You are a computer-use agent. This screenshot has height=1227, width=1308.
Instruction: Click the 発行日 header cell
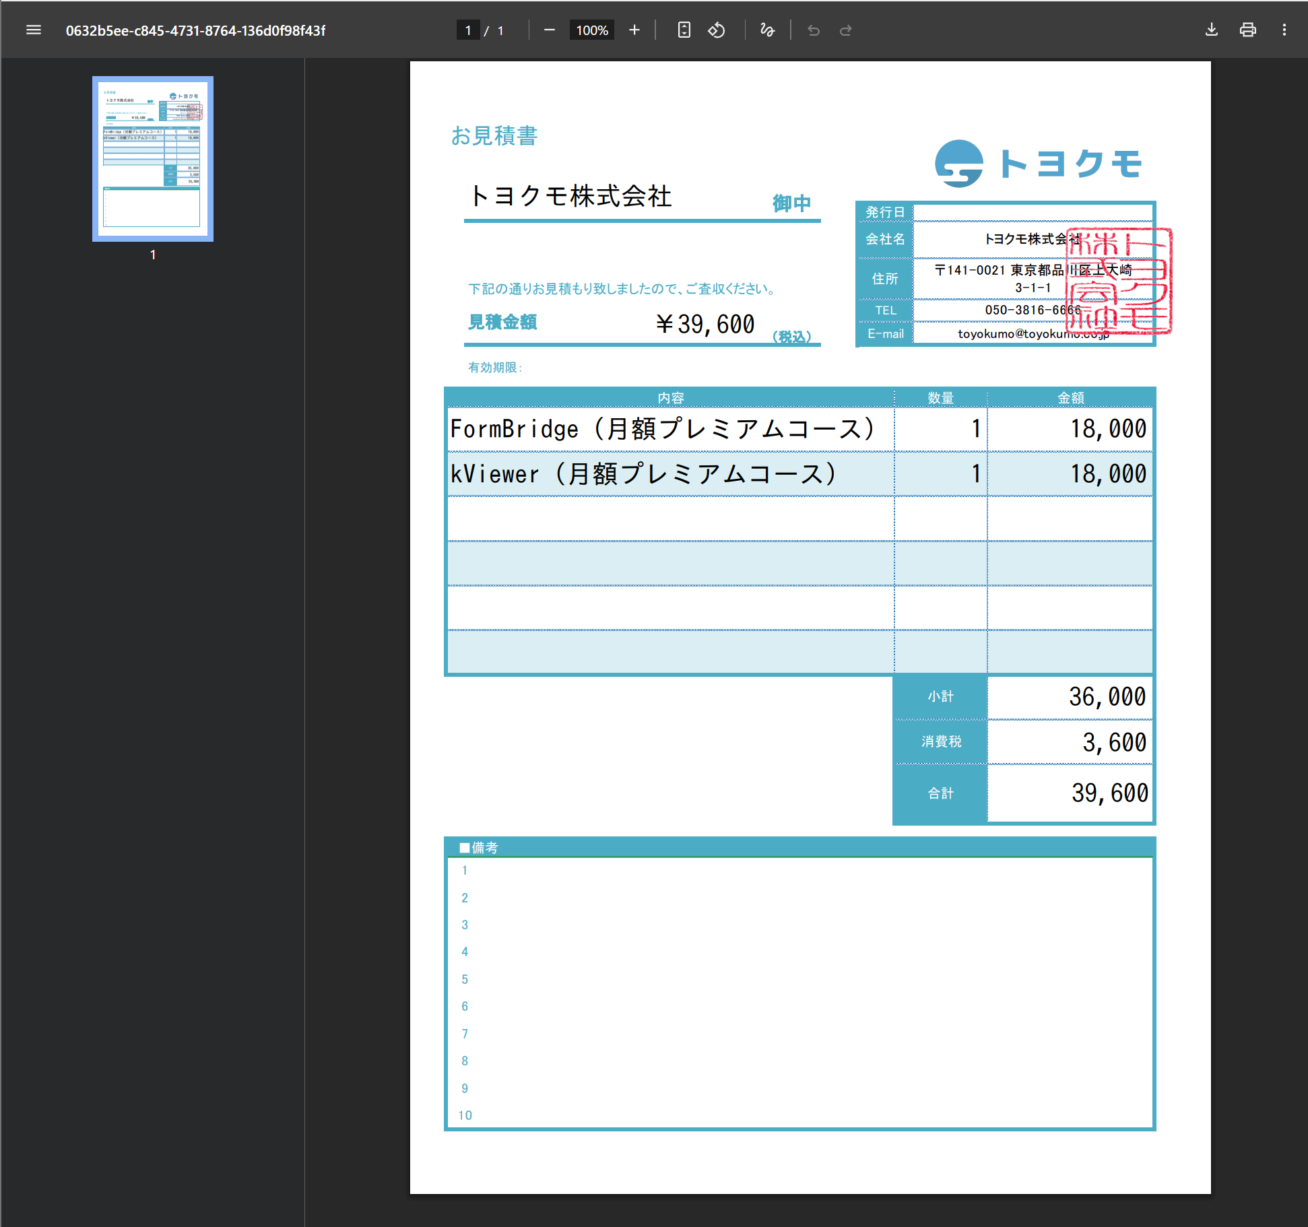(x=885, y=212)
